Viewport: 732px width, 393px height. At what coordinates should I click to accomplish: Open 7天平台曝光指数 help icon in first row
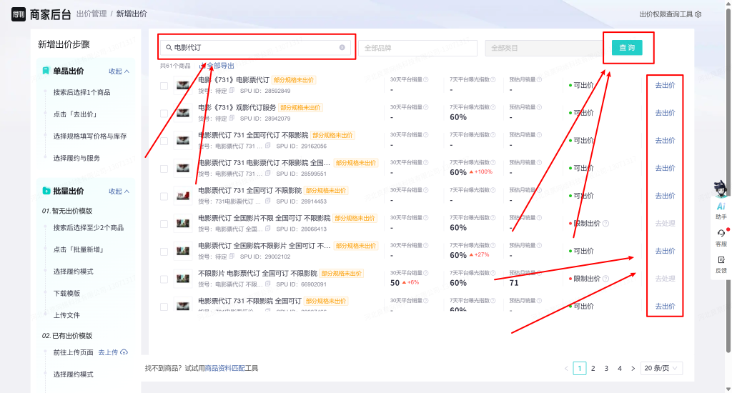click(493, 80)
